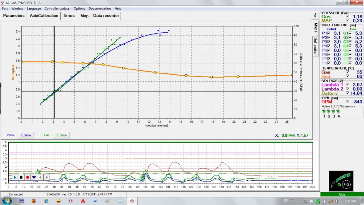
Task: Open the Windows Start menu
Action: (x=7, y=201)
